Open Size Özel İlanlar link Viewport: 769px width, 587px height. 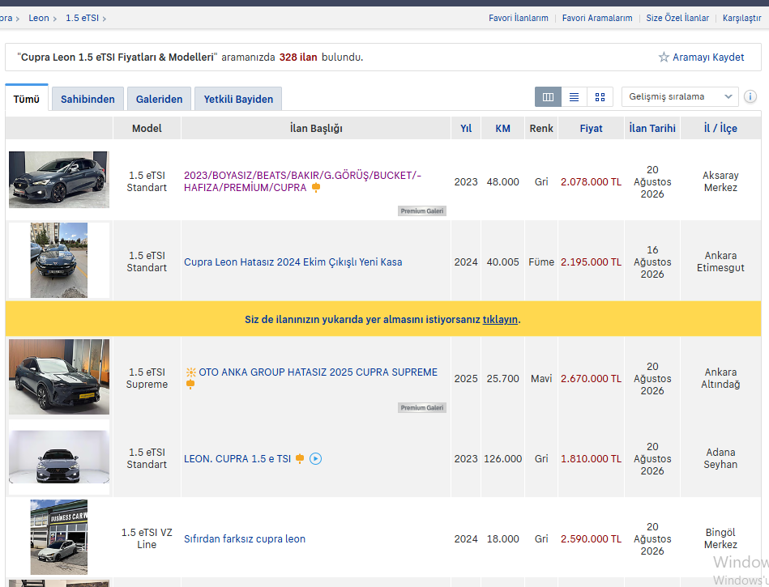coord(677,18)
